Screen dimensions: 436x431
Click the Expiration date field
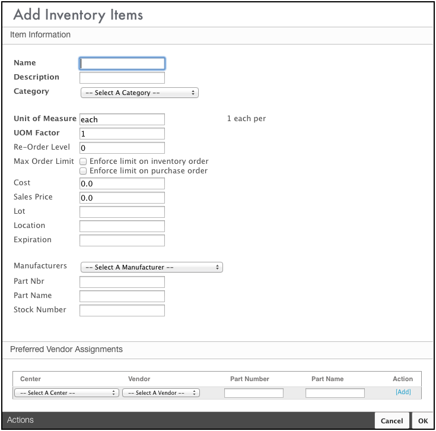(122, 240)
